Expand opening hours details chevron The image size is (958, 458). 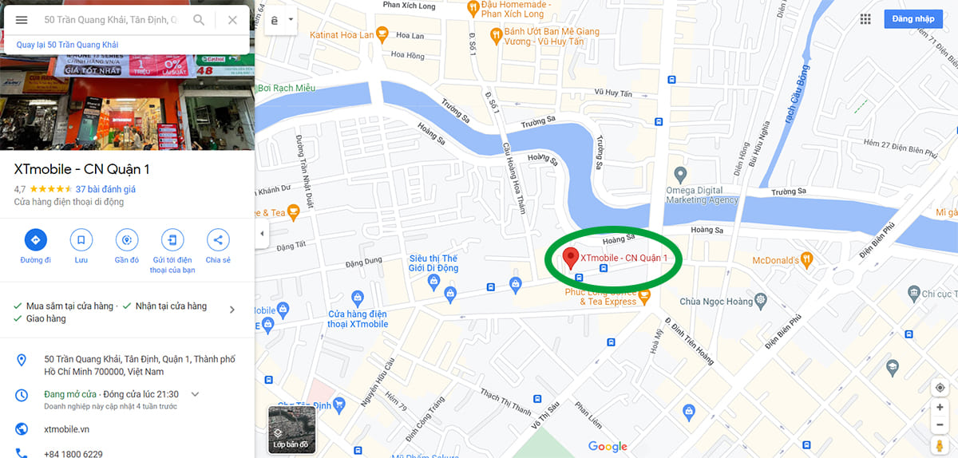(195, 394)
